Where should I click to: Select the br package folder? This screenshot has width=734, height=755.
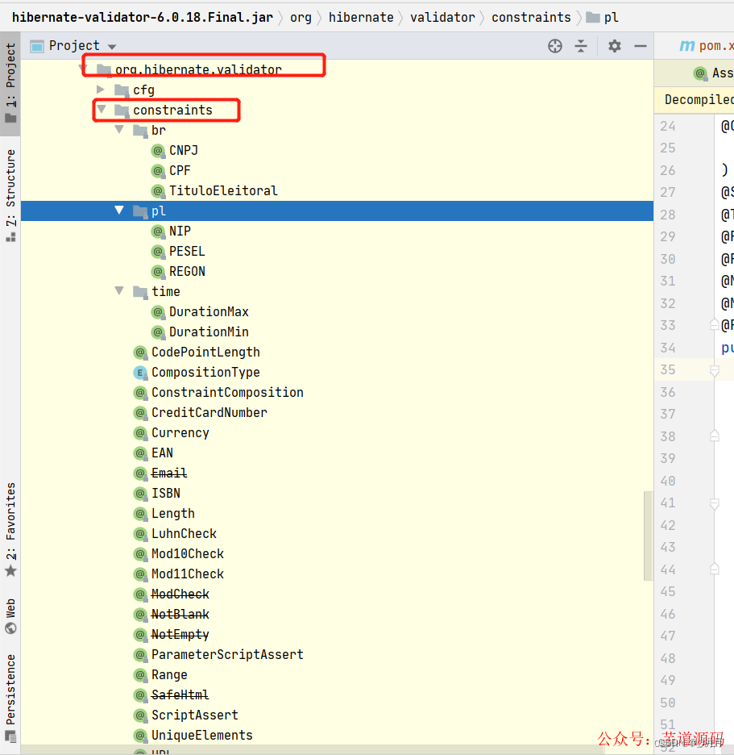click(150, 131)
